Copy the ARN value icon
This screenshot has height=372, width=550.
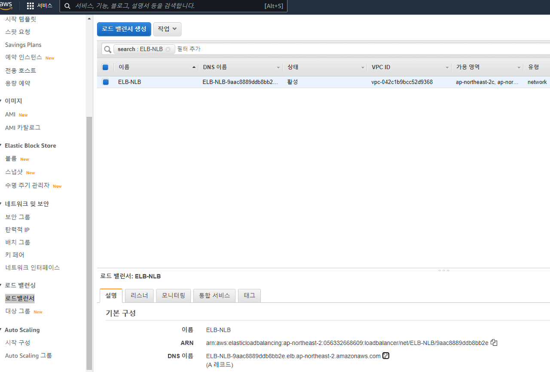pyautogui.click(x=494, y=343)
